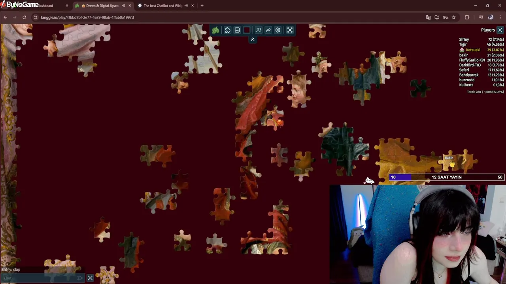Pick the blonde child face puzzle piece

coord(299,89)
